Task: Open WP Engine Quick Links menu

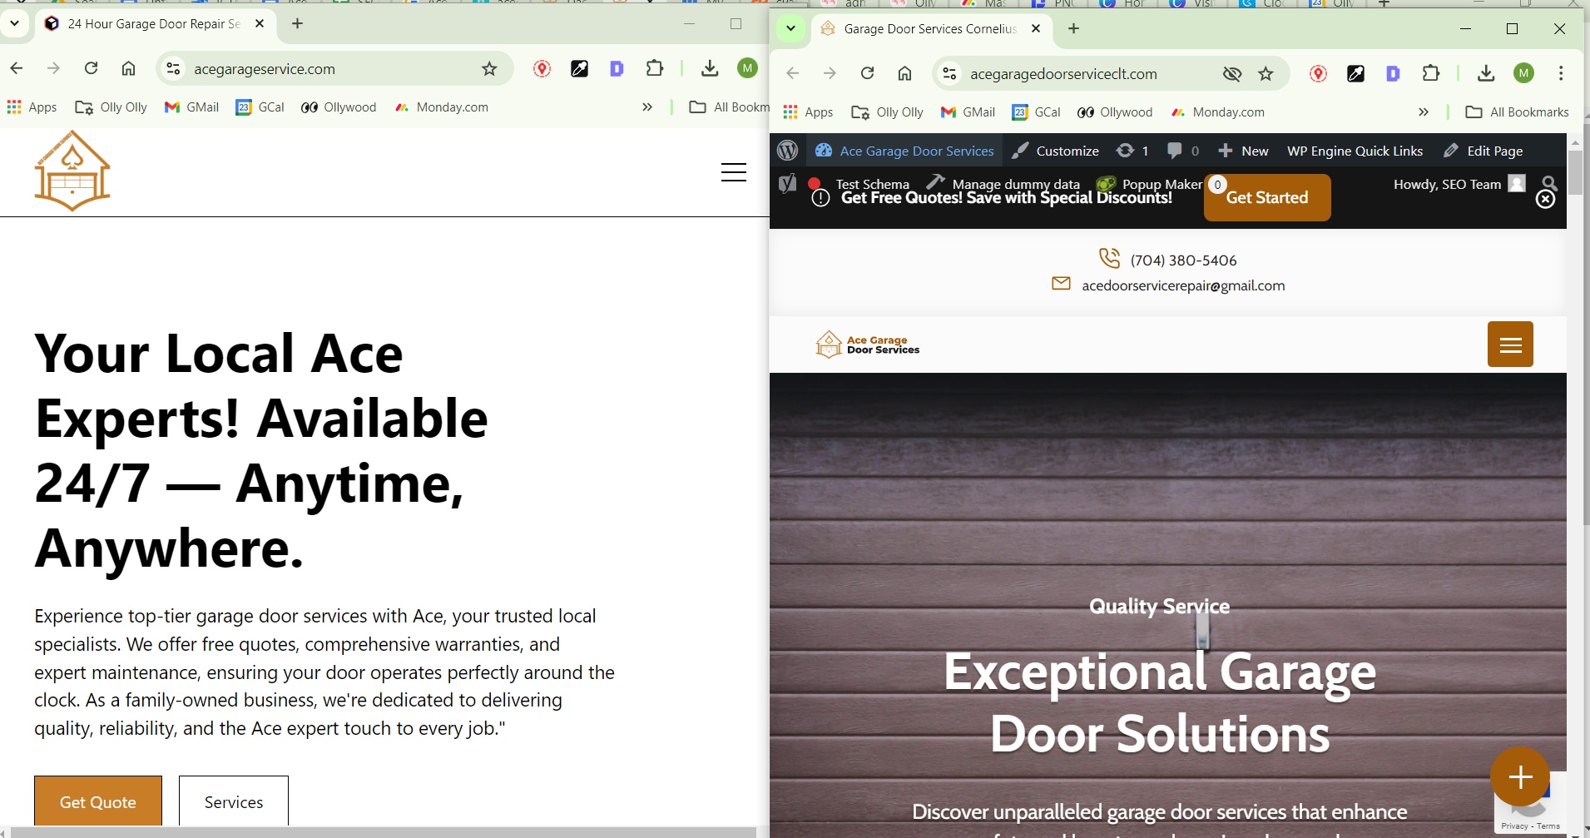Action: 1355,151
